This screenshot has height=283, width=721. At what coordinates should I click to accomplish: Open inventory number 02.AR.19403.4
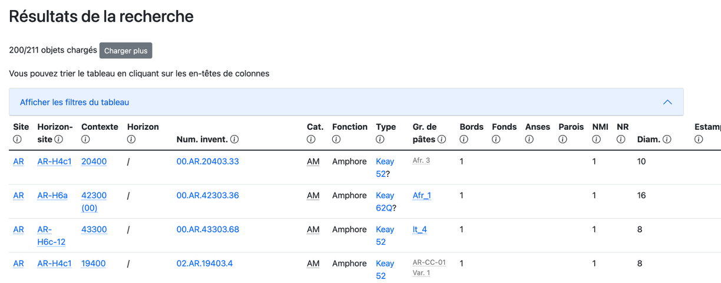[x=204, y=264]
